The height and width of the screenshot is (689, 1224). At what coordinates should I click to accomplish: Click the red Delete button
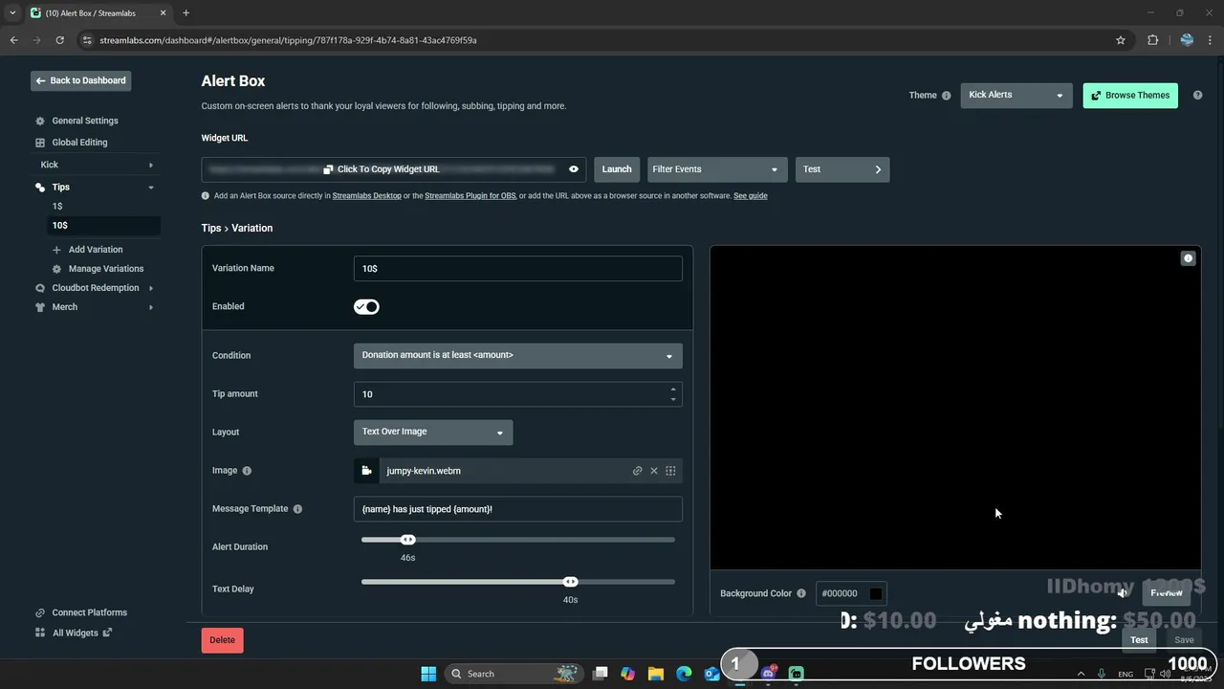click(222, 640)
